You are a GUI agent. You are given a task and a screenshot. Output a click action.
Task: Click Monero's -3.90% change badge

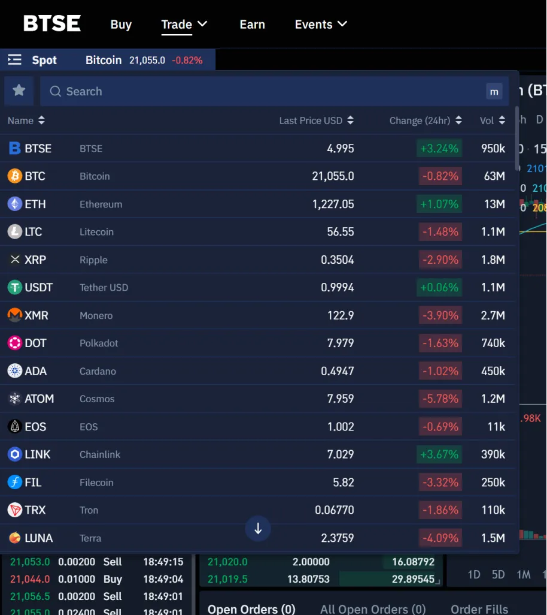click(x=440, y=315)
